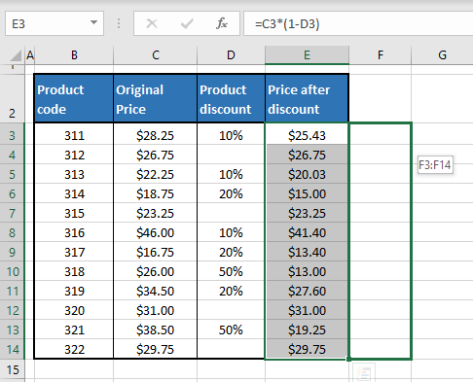Select the 50% discount cell for product 318

[231, 271]
